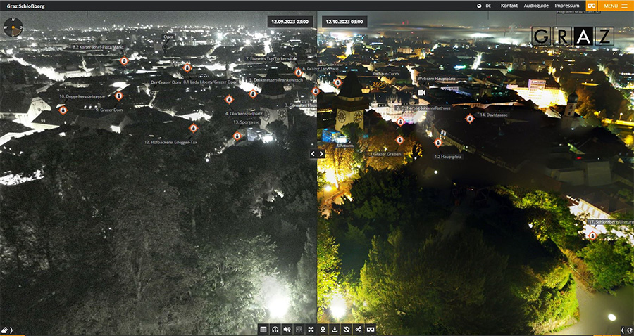Screen dimensions: 634x336
Task: Select the Rathaus-Turm label
Action: [x=386, y=75]
